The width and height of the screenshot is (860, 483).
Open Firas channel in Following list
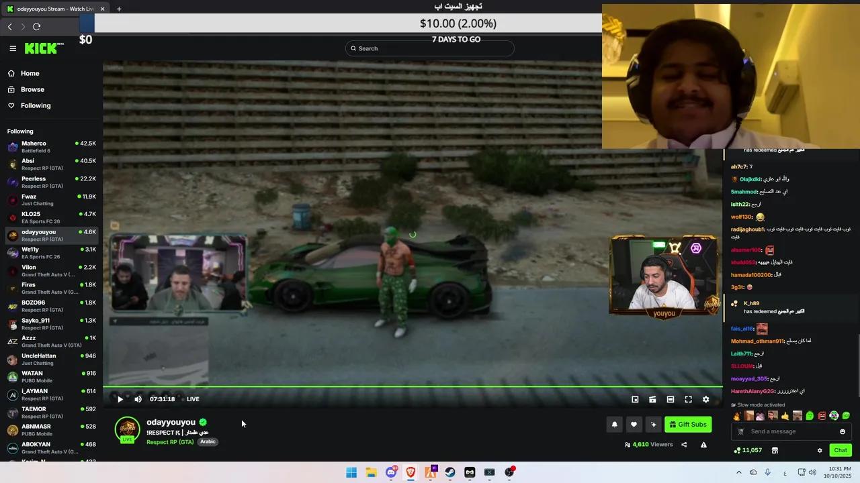pyautogui.click(x=52, y=288)
